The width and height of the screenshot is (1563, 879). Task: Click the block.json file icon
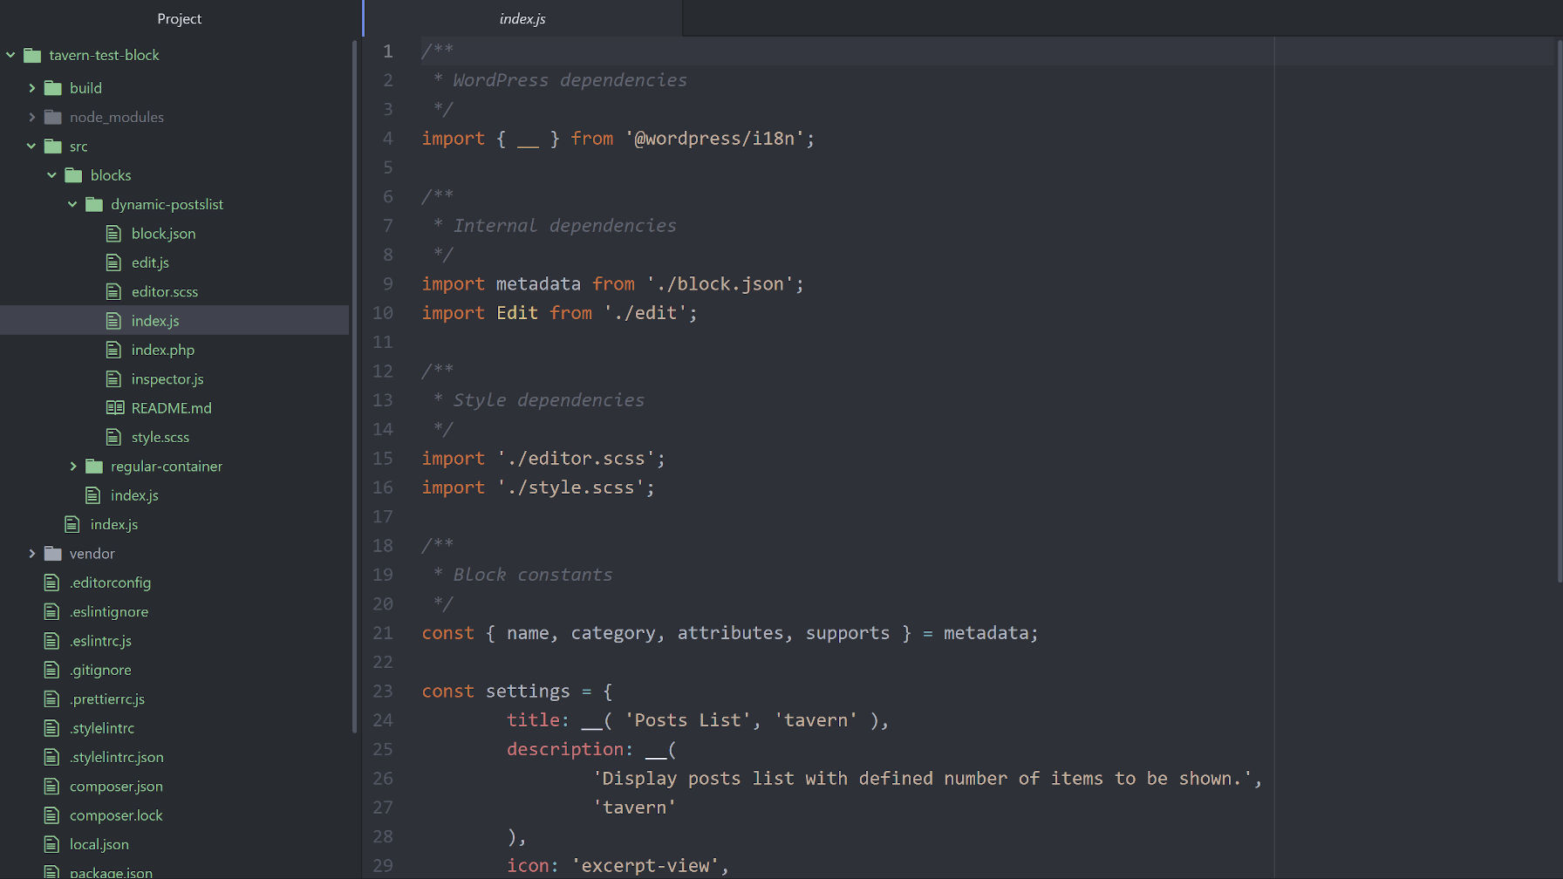113,233
